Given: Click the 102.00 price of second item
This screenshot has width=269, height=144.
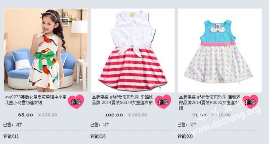Looking at the screenshot, I should click(114, 115).
